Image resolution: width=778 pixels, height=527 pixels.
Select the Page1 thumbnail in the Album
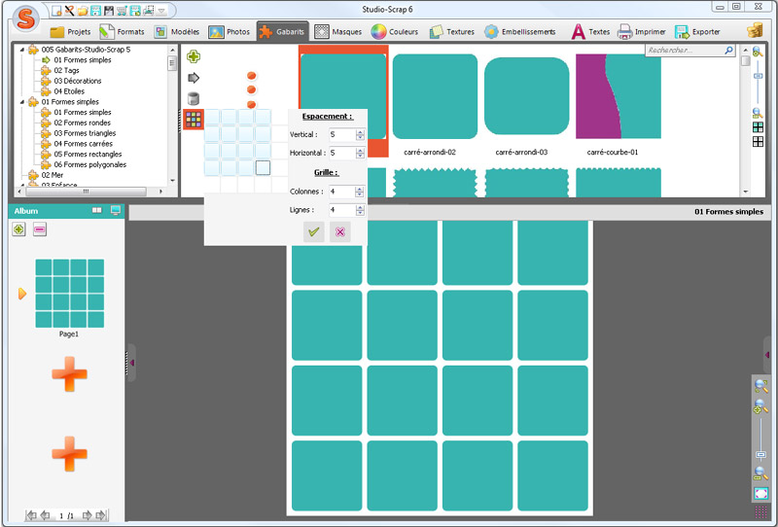coord(69,294)
